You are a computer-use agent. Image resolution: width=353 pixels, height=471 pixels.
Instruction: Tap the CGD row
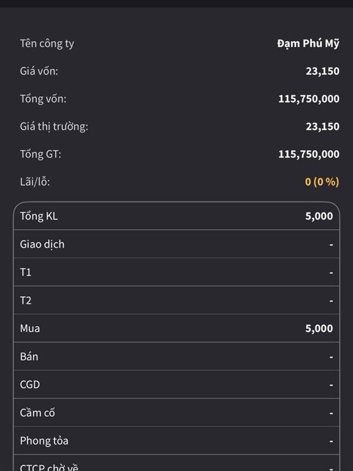tap(176, 384)
